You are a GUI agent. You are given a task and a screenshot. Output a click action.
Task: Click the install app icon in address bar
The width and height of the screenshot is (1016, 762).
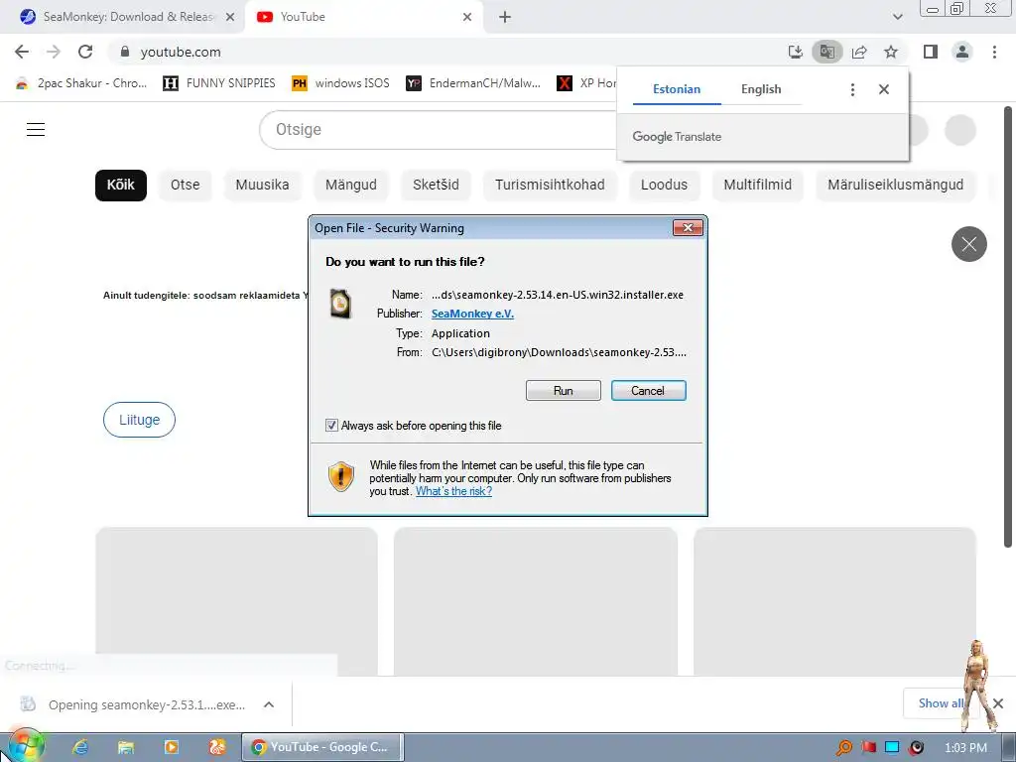coord(795,52)
